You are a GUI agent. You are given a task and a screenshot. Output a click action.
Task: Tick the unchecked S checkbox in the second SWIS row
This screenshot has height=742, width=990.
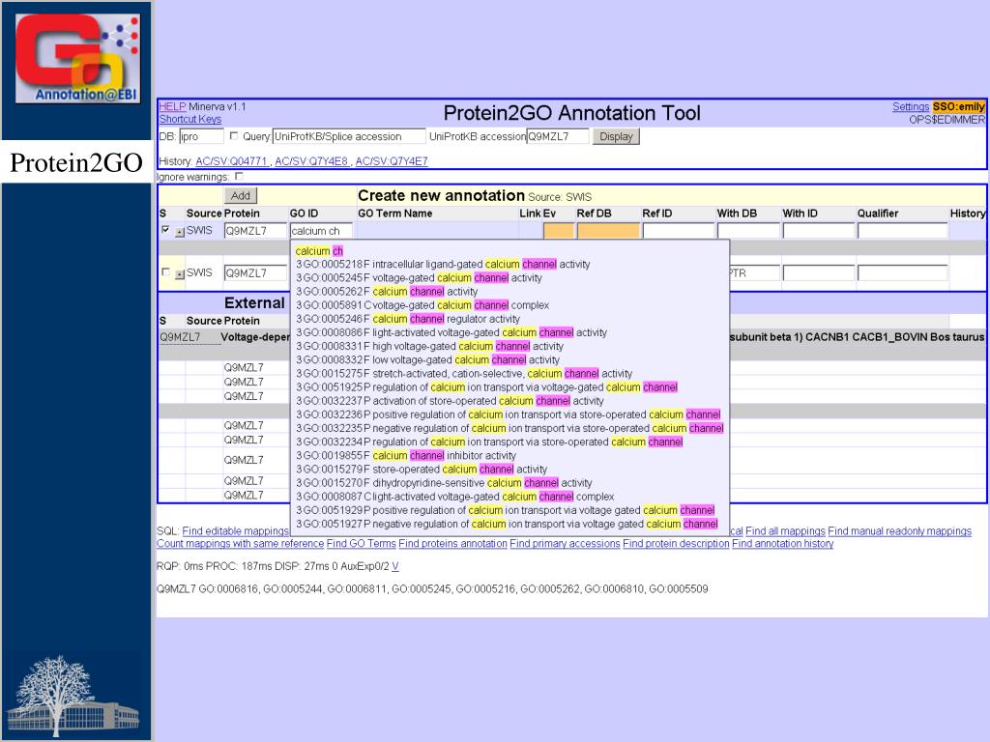click(165, 272)
